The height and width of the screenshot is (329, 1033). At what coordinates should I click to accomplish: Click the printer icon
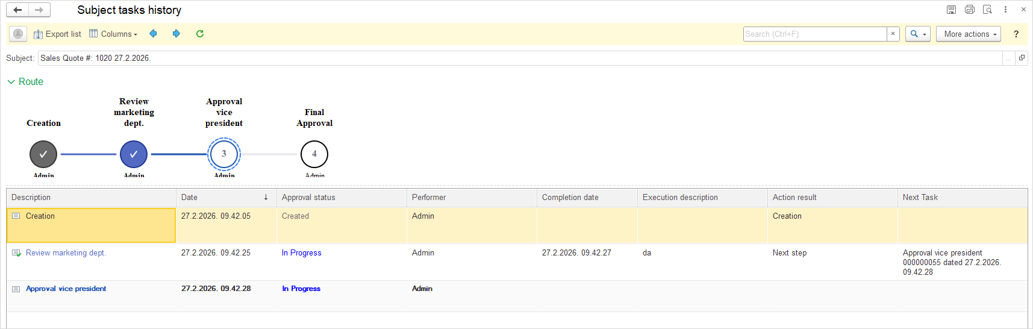[969, 10]
